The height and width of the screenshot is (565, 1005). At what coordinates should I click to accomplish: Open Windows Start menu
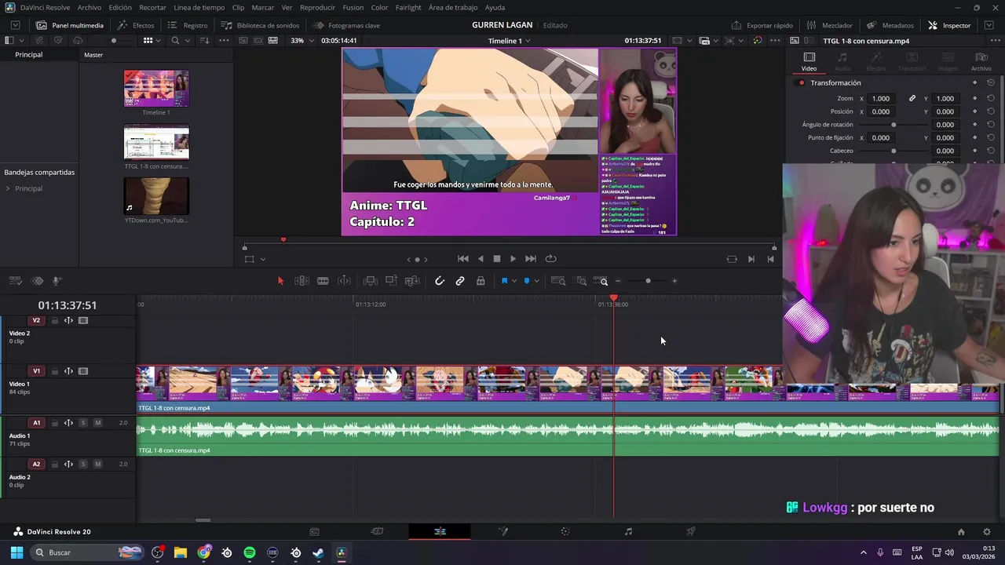pos(16,552)
